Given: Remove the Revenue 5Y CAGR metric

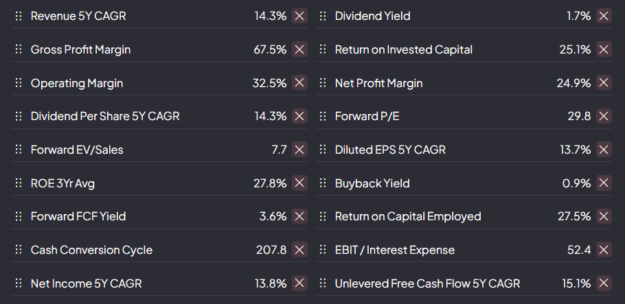Looking at the screenshot, I should click(x=299, y=16).
